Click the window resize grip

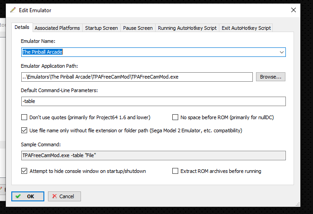(x=298, y=204)
